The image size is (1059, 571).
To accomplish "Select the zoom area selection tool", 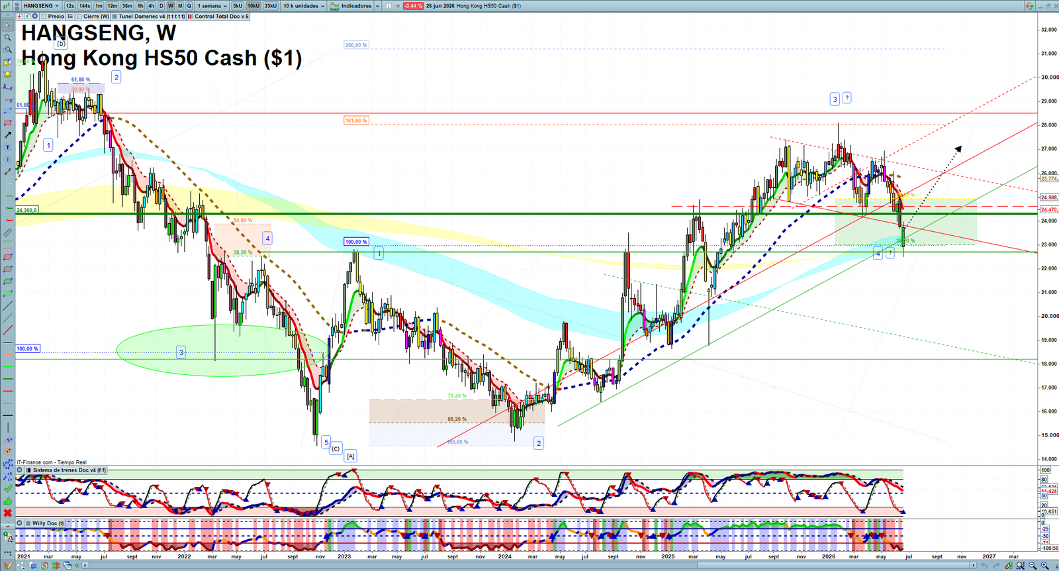I will coord(8,50).
